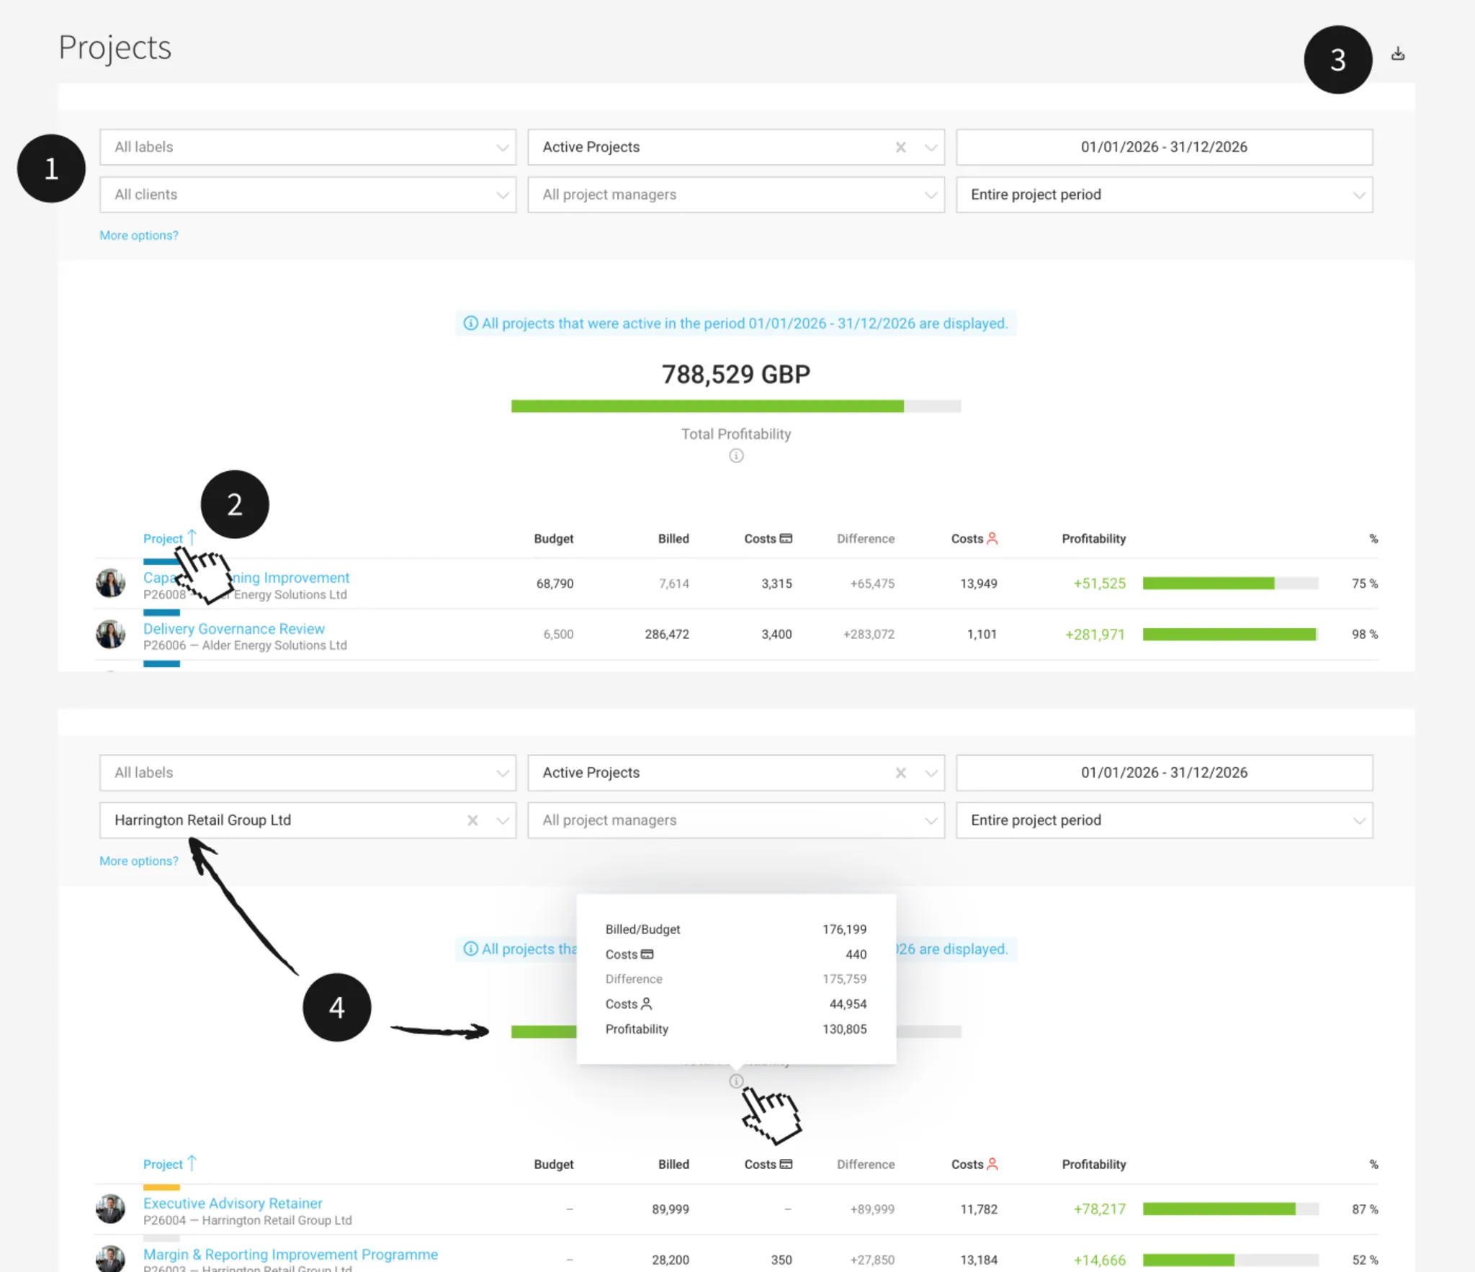Click info icon under top Total Profitability
Image resolution: width=1475 pixels, height=1272 pixels.
[x=736, y=456]
